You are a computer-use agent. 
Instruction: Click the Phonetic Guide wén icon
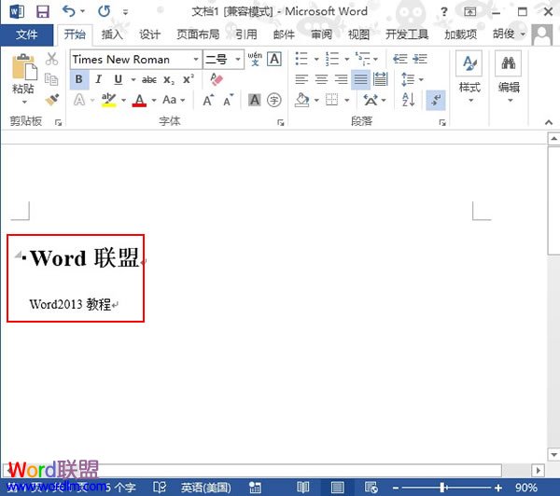(255, 59)
